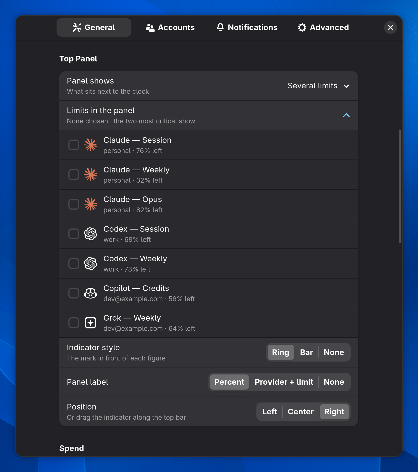
Task: Click the Claude starburst icon beside Claude — Opus
Action: 90,204
